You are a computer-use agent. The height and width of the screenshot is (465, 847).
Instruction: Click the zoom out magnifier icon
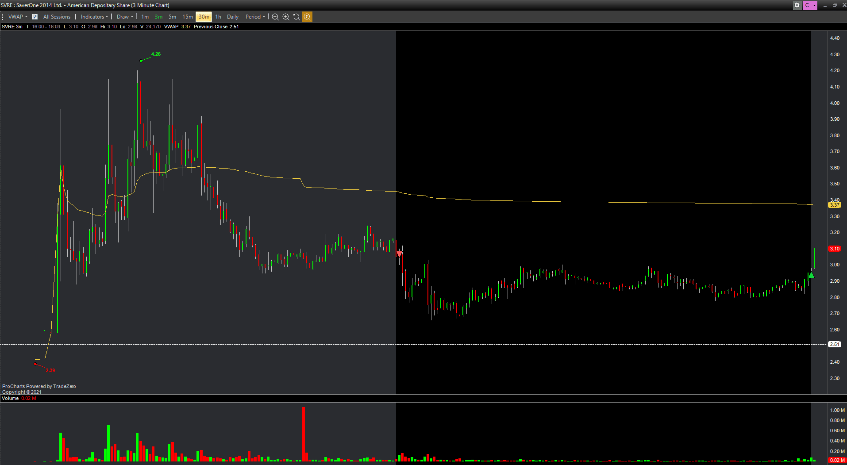pyautogui.click(x=275, y=17)
